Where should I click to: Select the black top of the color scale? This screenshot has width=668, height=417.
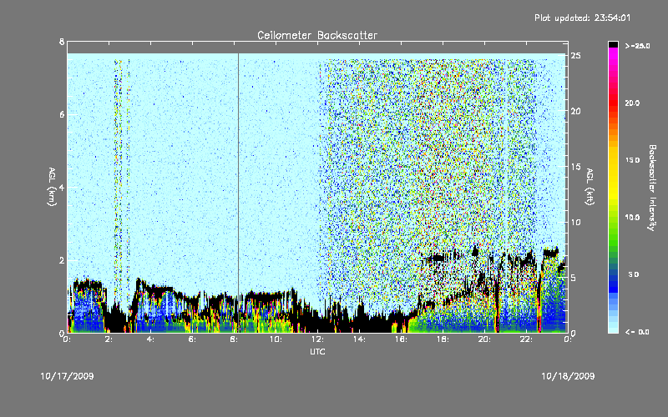pyautogui.click(x=613, y=44)
